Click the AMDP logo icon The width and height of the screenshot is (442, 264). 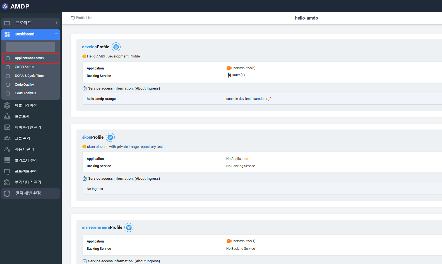(5, 6)
